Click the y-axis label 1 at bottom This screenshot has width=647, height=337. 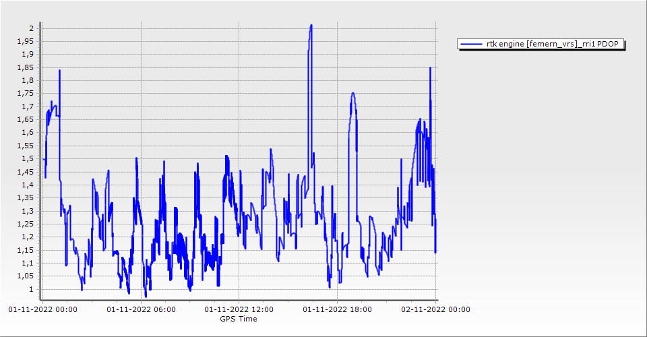pyautogui.click(x=30, y=289)
